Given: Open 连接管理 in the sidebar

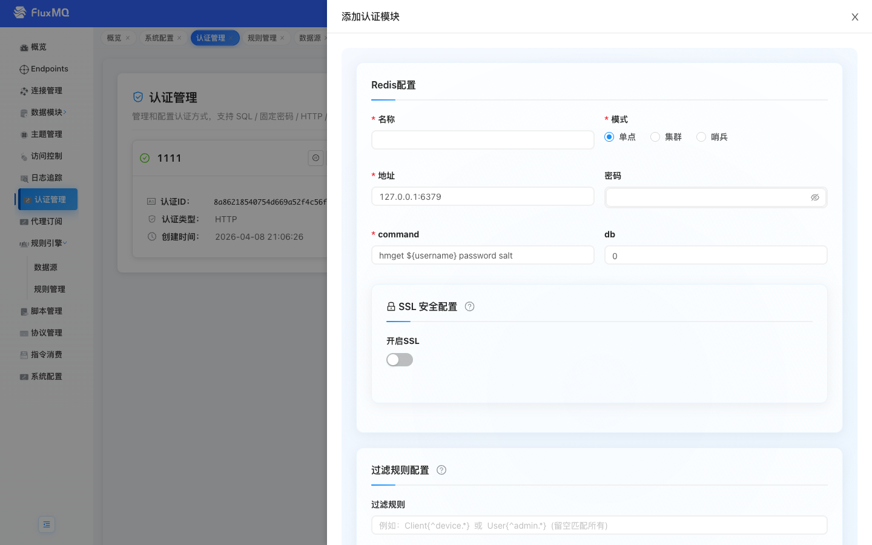Looking at the screenshot, I should 46,91.
